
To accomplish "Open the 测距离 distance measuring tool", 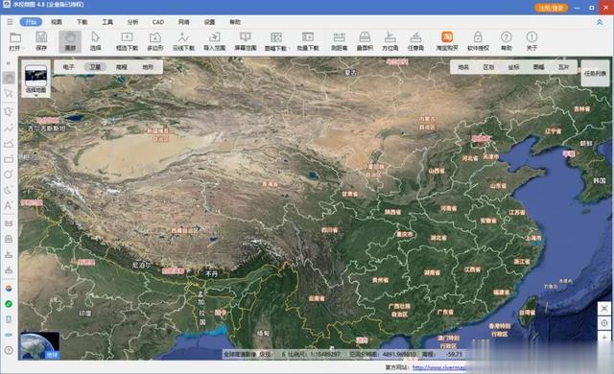I will click(339, 41).
